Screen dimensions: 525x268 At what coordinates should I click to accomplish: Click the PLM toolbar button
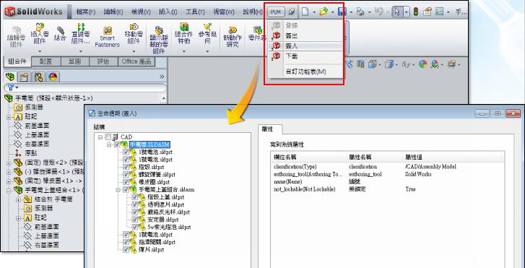point(276,12)
